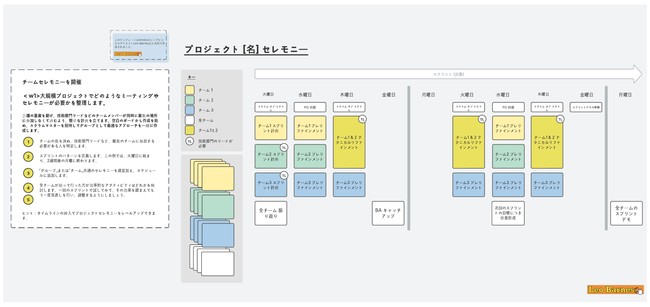This screenshot has height=307, width=650.
Task: Select the blue template credit note
Action: click(x=141, y=48)
